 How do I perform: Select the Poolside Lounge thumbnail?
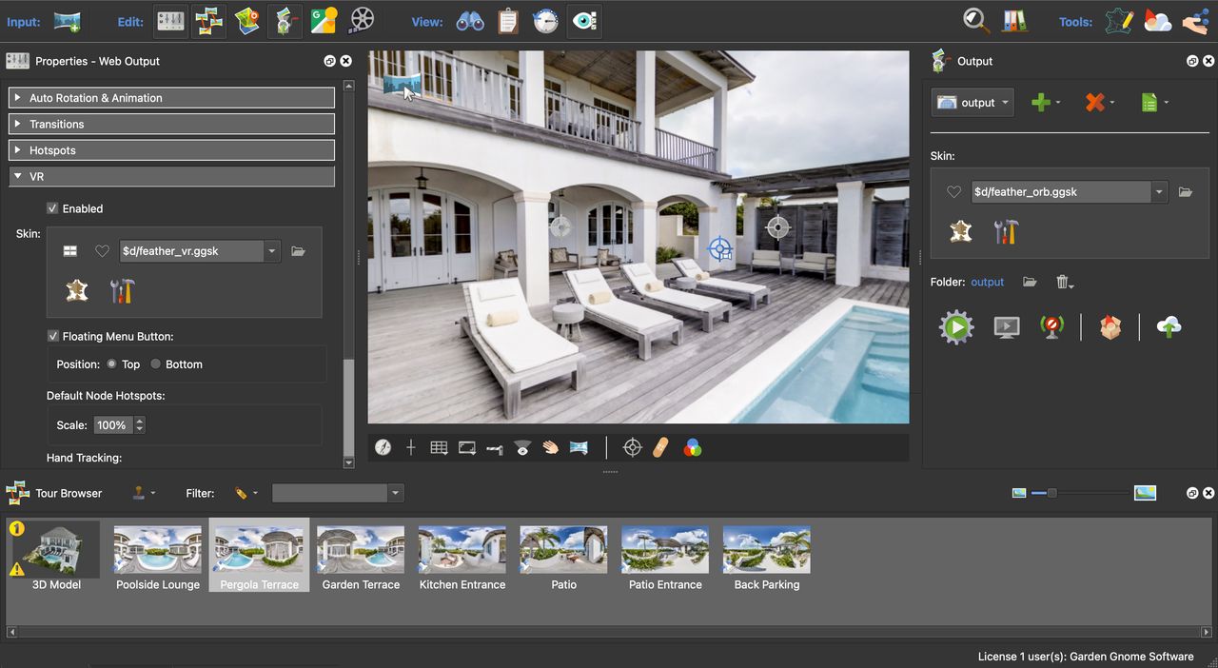click(x=158, y=557)
